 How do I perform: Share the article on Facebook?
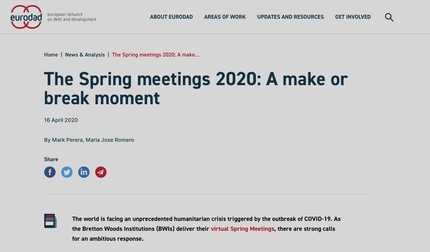tap(50, 172)
